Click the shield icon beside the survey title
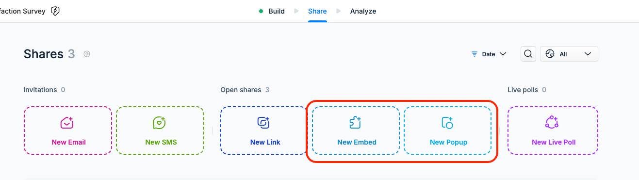639x180 pixels. point(55,11)
